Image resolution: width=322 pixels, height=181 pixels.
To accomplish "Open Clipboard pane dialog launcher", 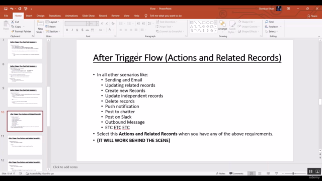I will 32,36.
